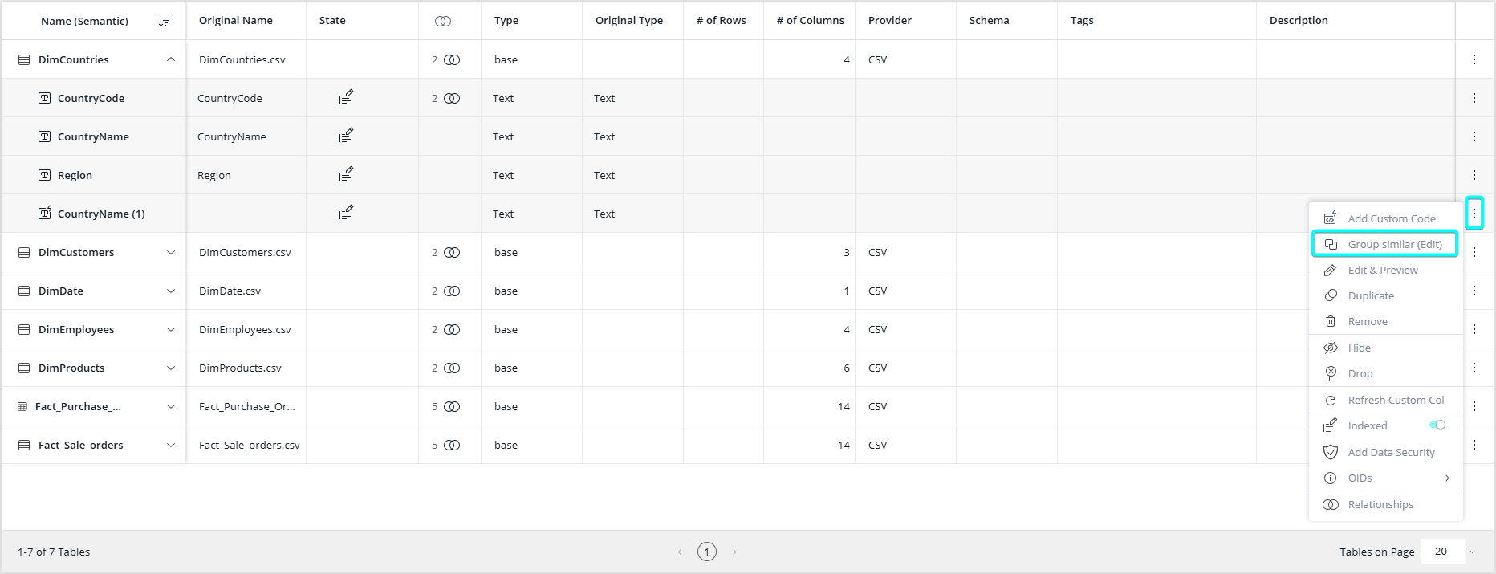
Task: Select Add Data Security menu option
Action: click(1390, 452)
